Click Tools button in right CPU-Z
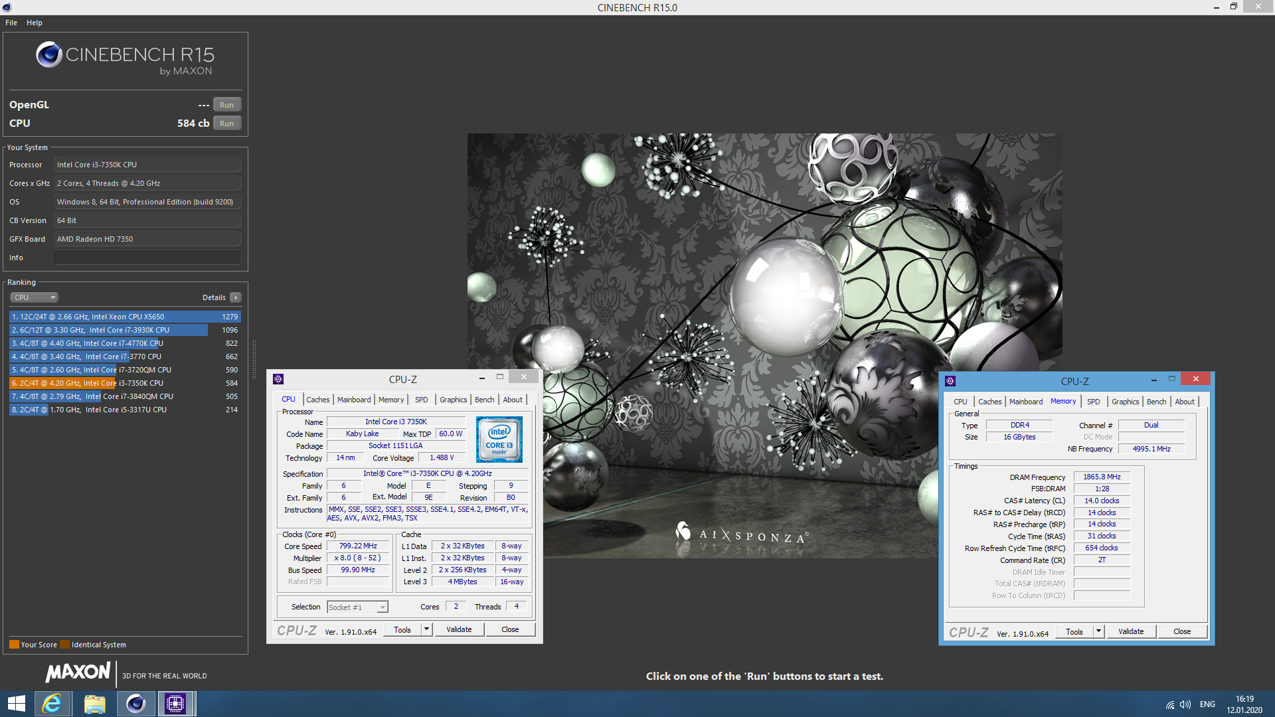The image size is (1275, 717). [1074, 632]
